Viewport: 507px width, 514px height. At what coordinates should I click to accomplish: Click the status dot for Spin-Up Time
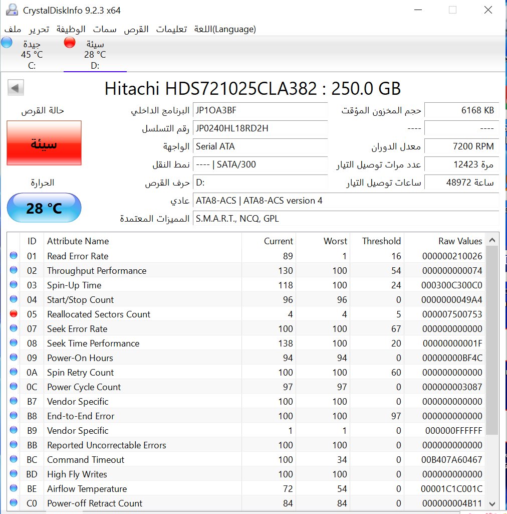click(x=14, y=284)
